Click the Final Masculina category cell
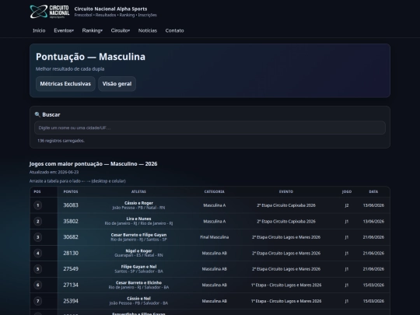Image resolution: width=420 pixels, height=315 pixels. coord(215,237)
